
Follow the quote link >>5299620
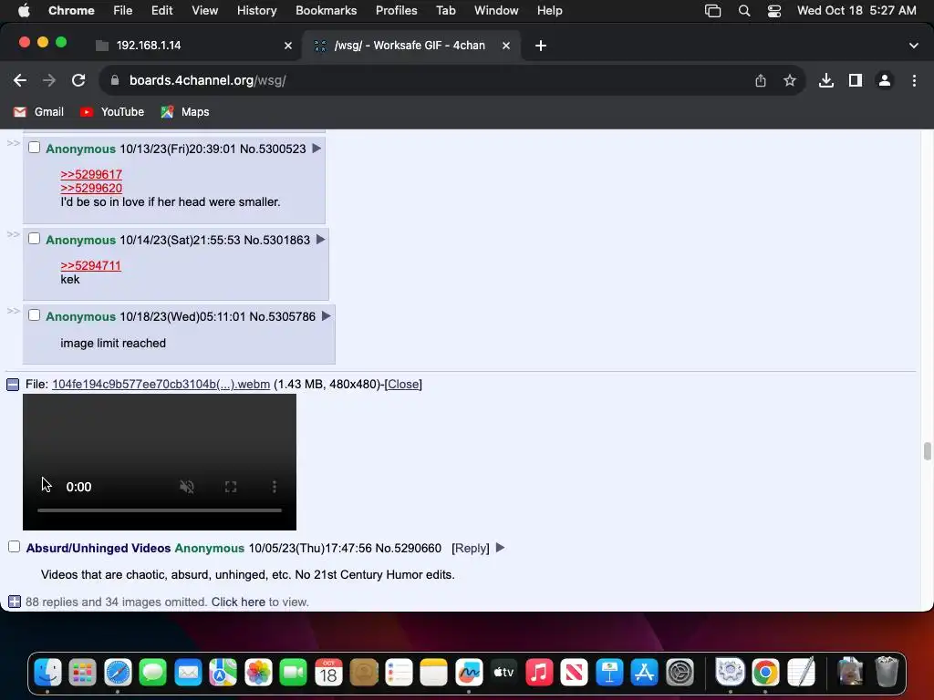click(91, 188)
